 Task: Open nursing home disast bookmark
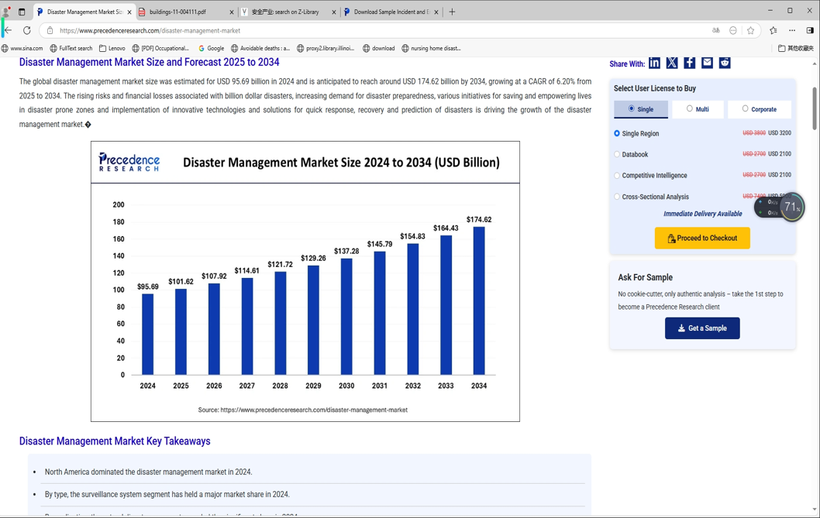click(x=432, y=48)
